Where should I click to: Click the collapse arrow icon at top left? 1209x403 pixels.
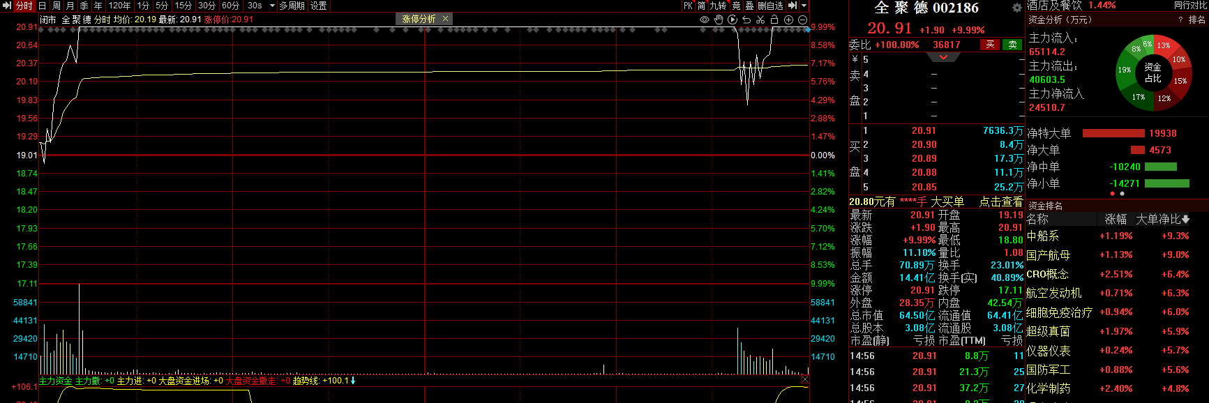(x=7, y=6)
